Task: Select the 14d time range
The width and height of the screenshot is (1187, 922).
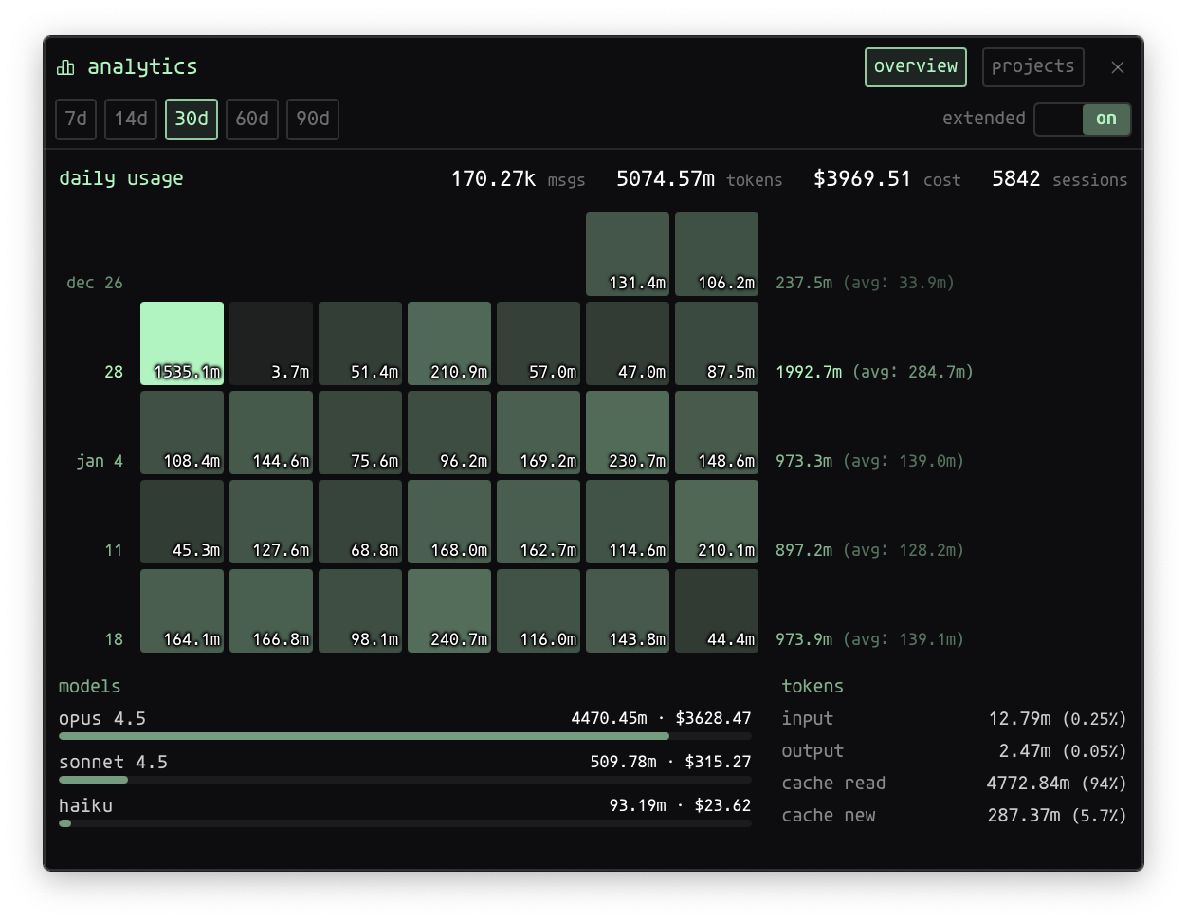Action: [x=130, y=119]
